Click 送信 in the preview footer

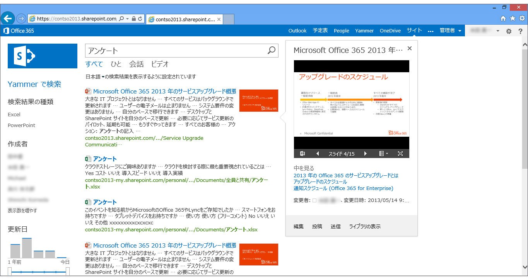[336, 227]
